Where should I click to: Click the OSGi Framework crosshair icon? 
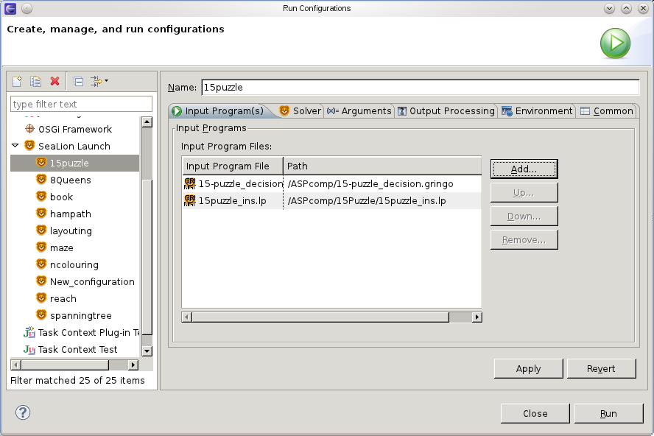coord(29,129)
